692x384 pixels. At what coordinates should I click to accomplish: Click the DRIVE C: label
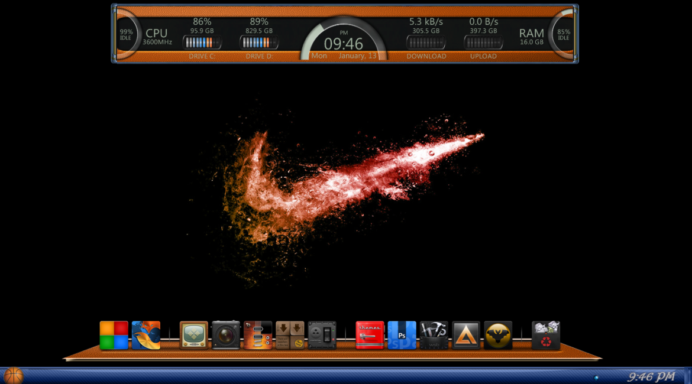[x=202, y=57]
